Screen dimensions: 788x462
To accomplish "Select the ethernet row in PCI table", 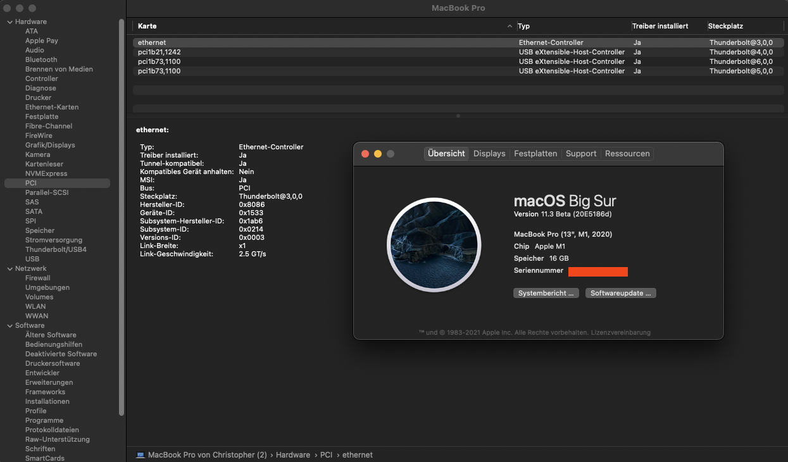I will (x=458, y=42).
